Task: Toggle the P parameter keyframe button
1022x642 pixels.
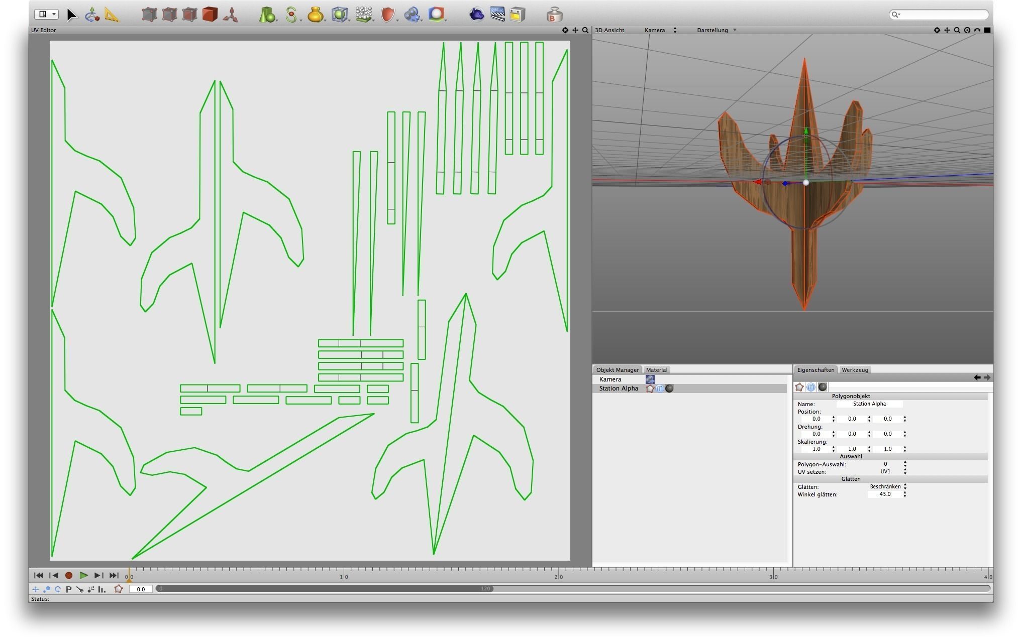Action: click(x=68, y=589)
